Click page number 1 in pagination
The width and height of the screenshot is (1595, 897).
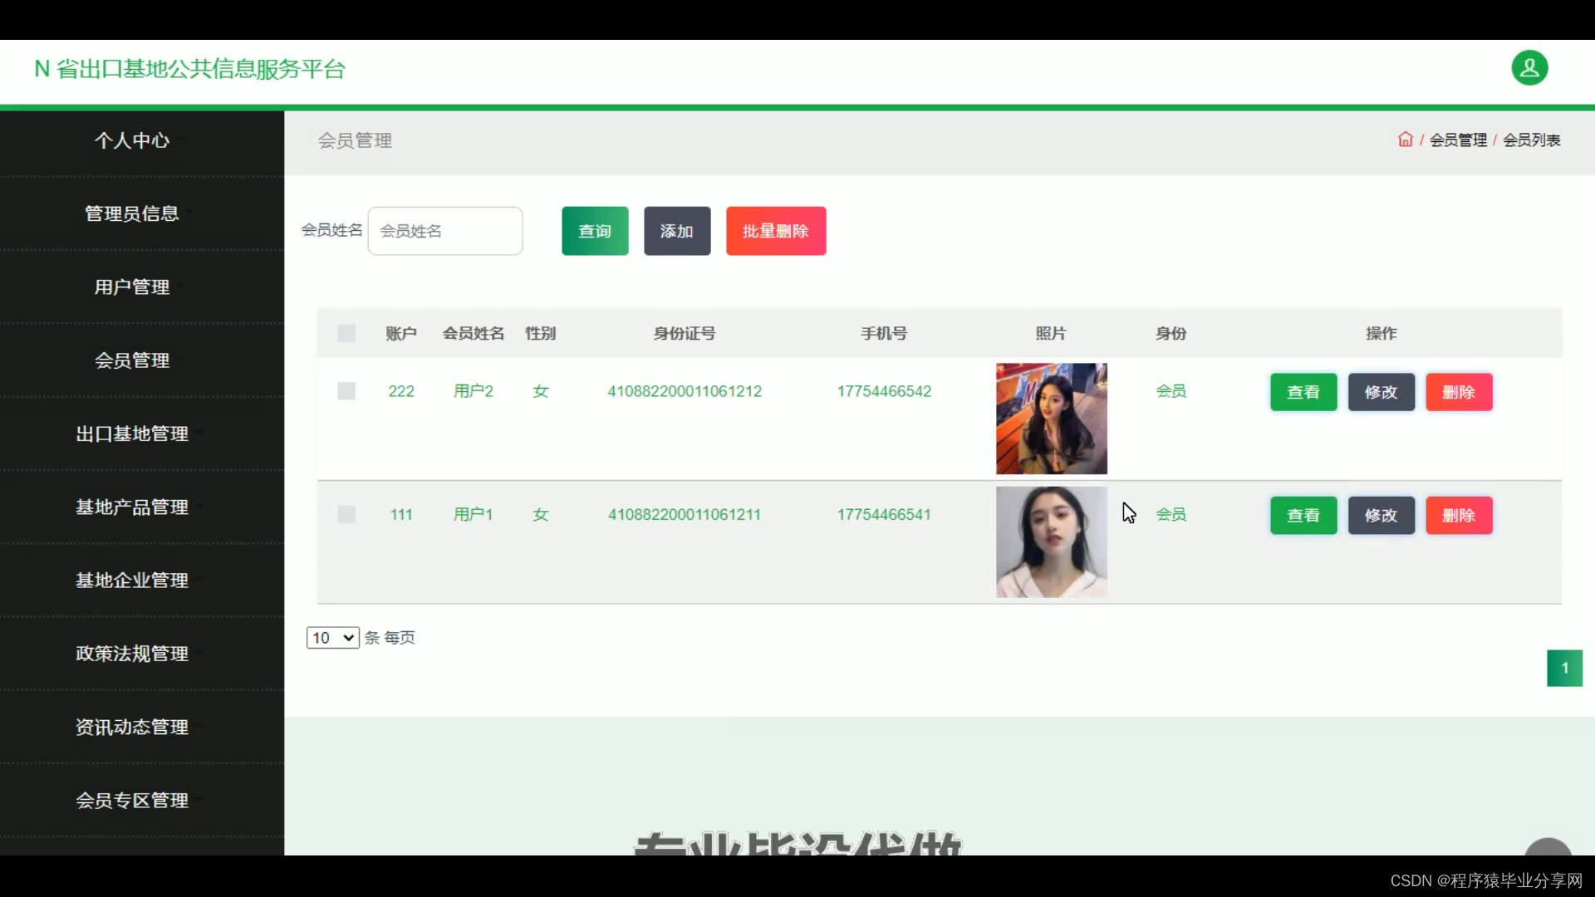(x=1564, y=668)
